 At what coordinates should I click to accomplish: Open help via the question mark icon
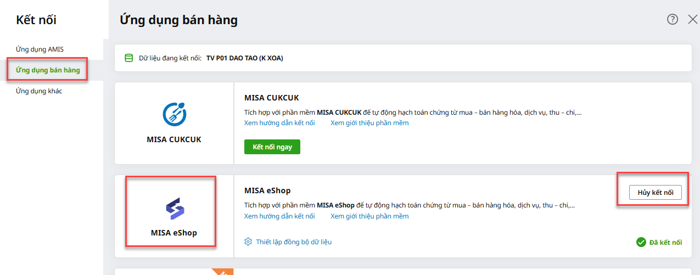coord(673,19)
